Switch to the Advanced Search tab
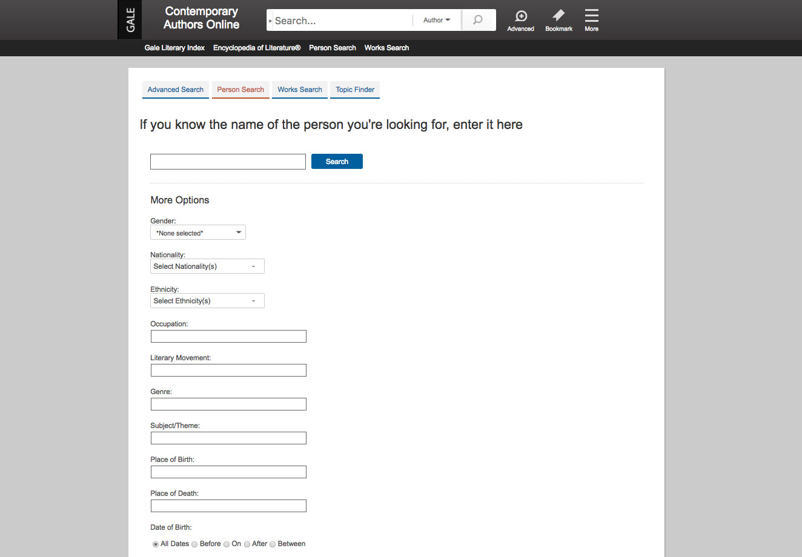Viewport: 802px width, 557px height. (176, 90)
